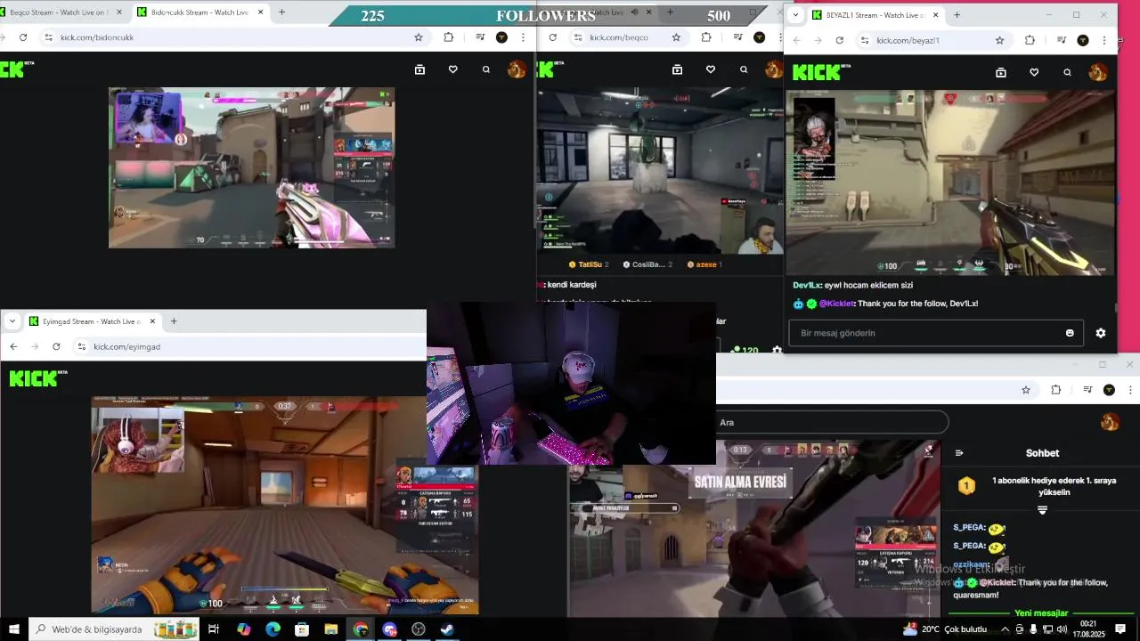The width and height of the screenshot is (1140, 641).
Task: Expand the leaderboard arrow under the Sohbet gift banner
Action: point(1042,510)
